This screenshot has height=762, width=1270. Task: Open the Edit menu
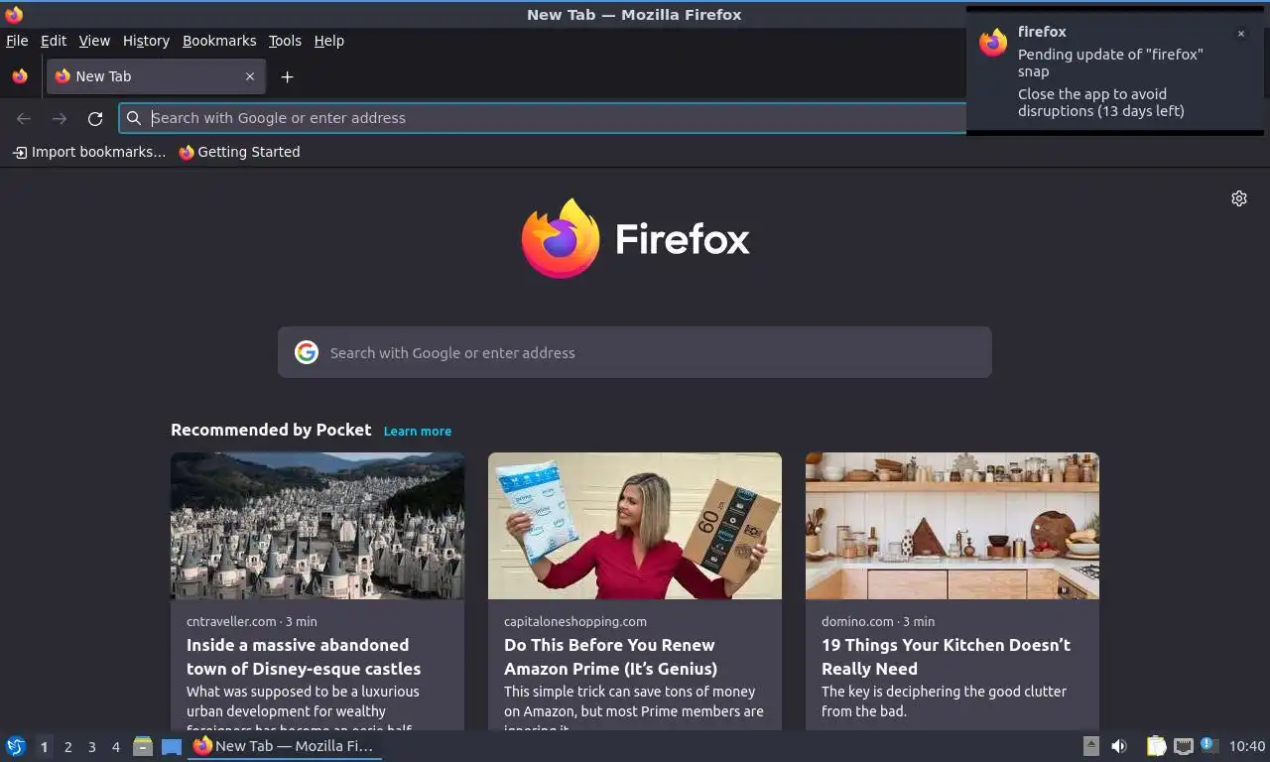[x=54, y=41]
